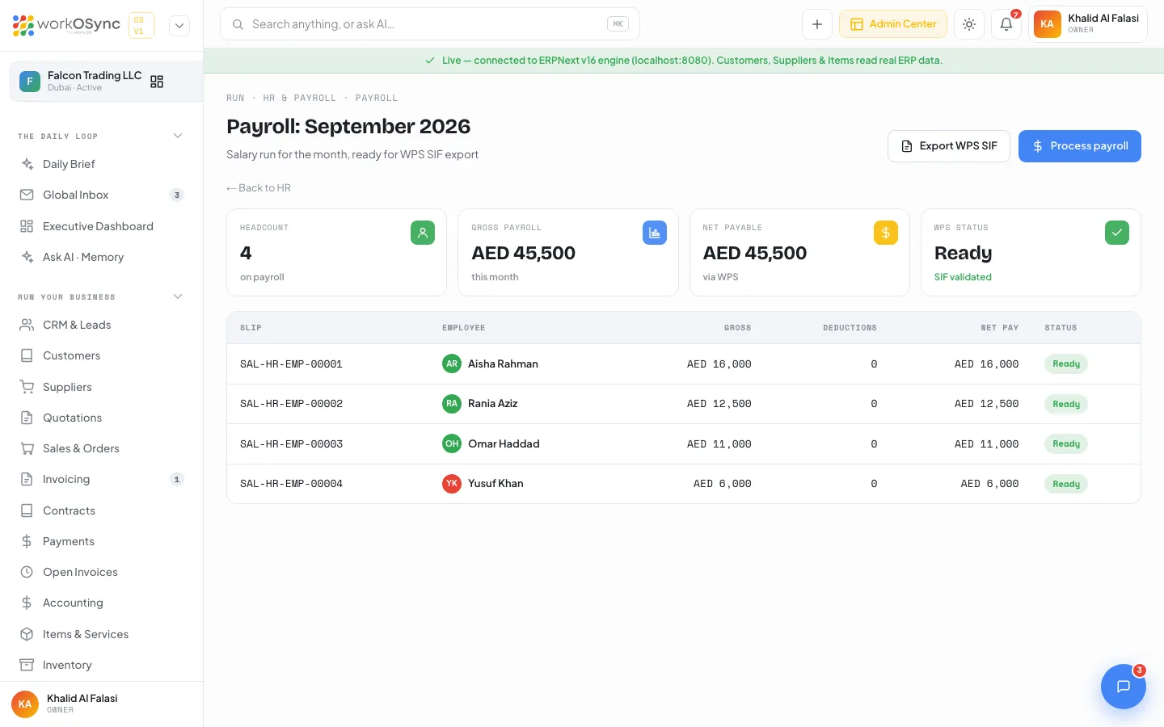Go to Customers in the sidebar

click(x=101, y=355)
